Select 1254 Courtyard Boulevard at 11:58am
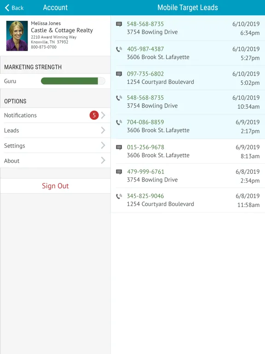 point(160,204)
